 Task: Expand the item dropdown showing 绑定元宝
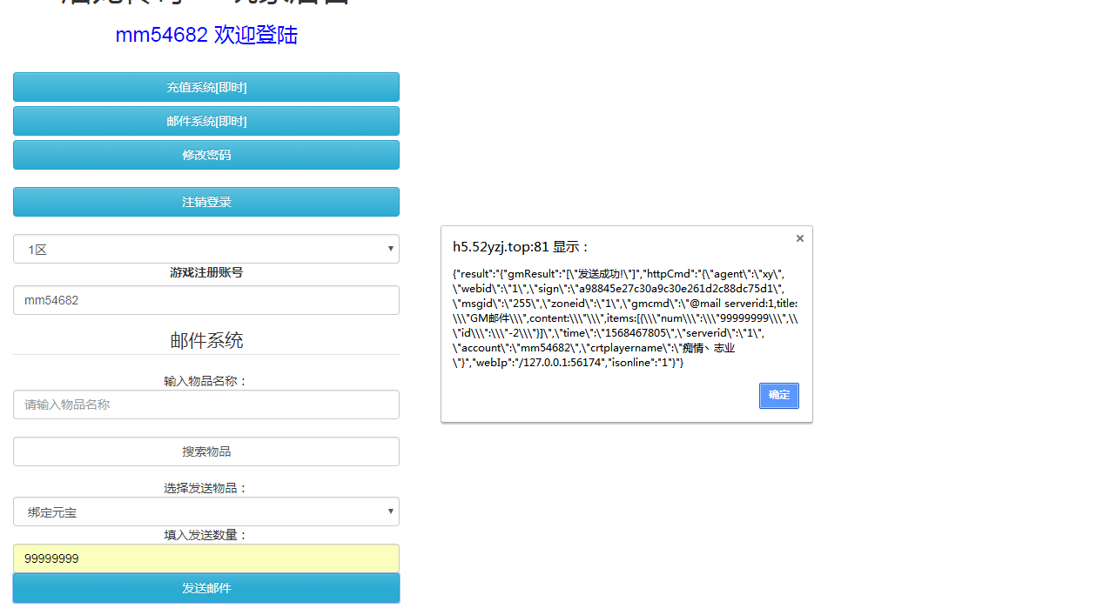point(205,511)
